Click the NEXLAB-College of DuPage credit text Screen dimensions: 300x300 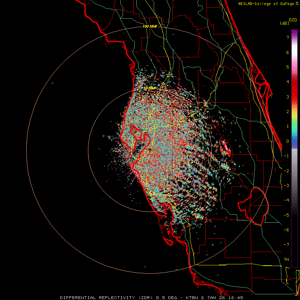(268, 4)
